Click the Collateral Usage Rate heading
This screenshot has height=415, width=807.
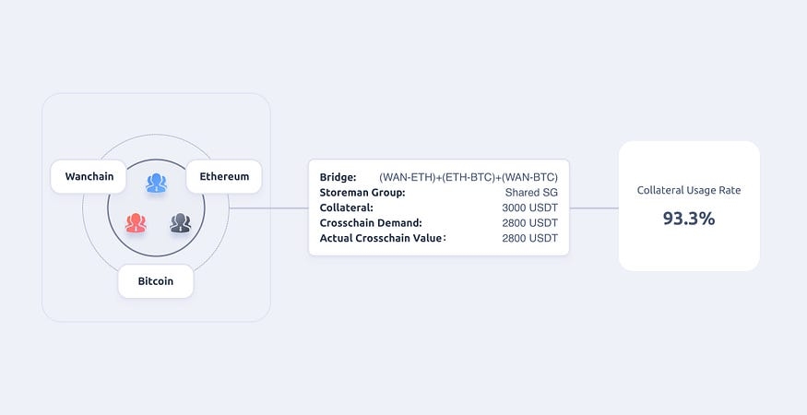(689, 191)
